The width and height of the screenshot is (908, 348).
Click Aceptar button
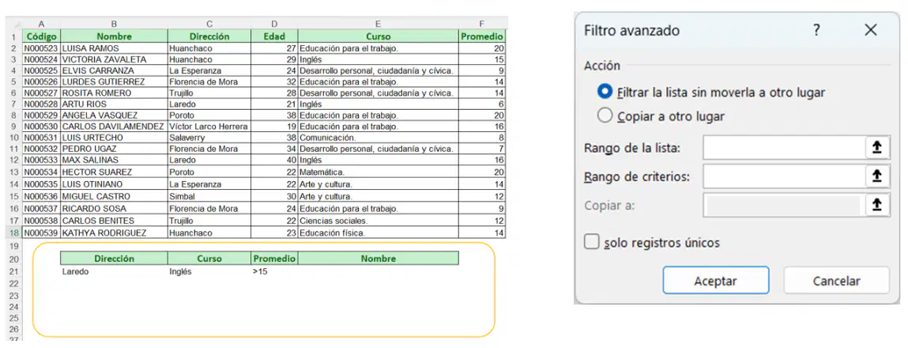716,281
